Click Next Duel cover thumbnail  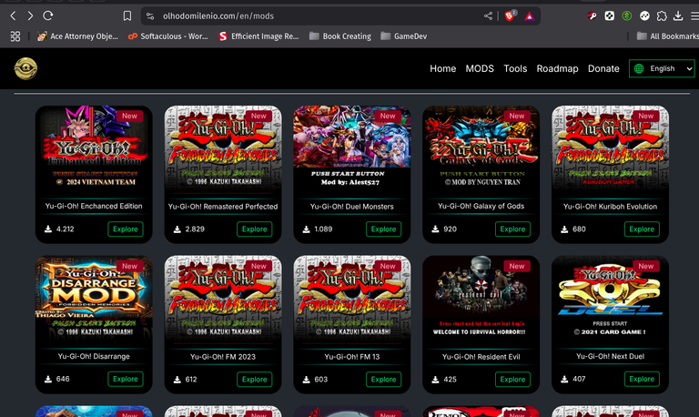pos(610,299)
